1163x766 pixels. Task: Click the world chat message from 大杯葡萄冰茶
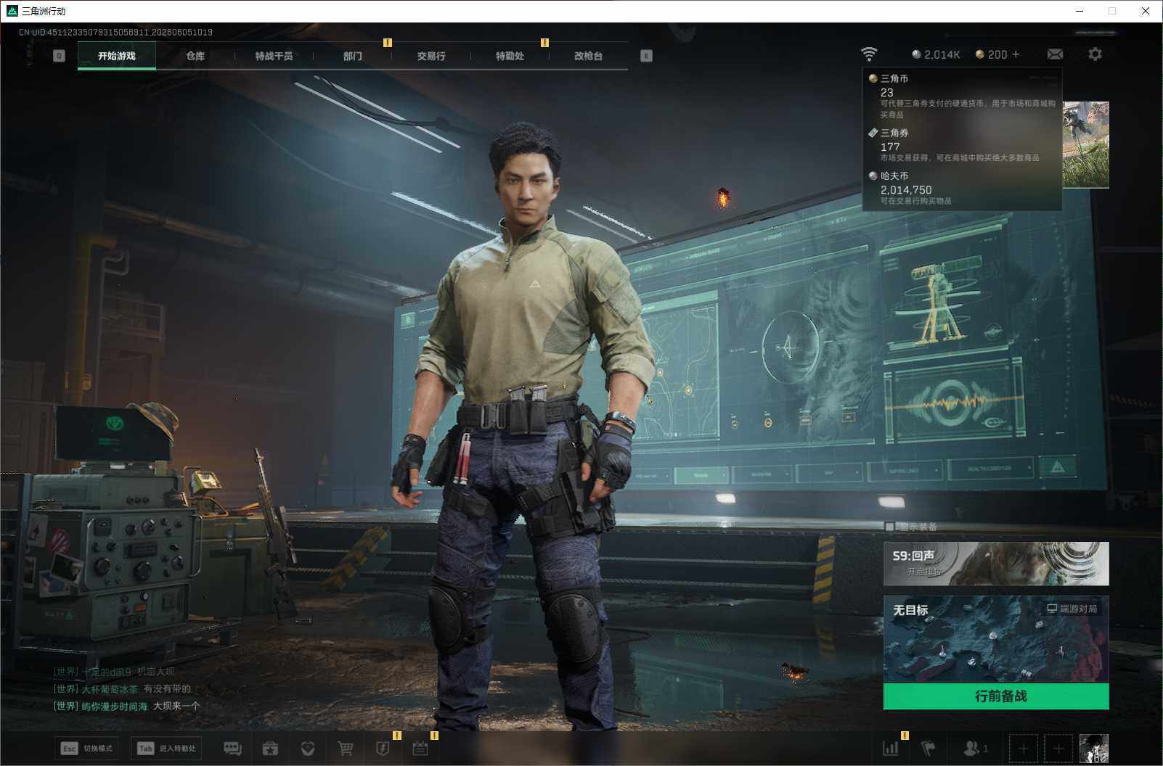(x=123, y=689)
